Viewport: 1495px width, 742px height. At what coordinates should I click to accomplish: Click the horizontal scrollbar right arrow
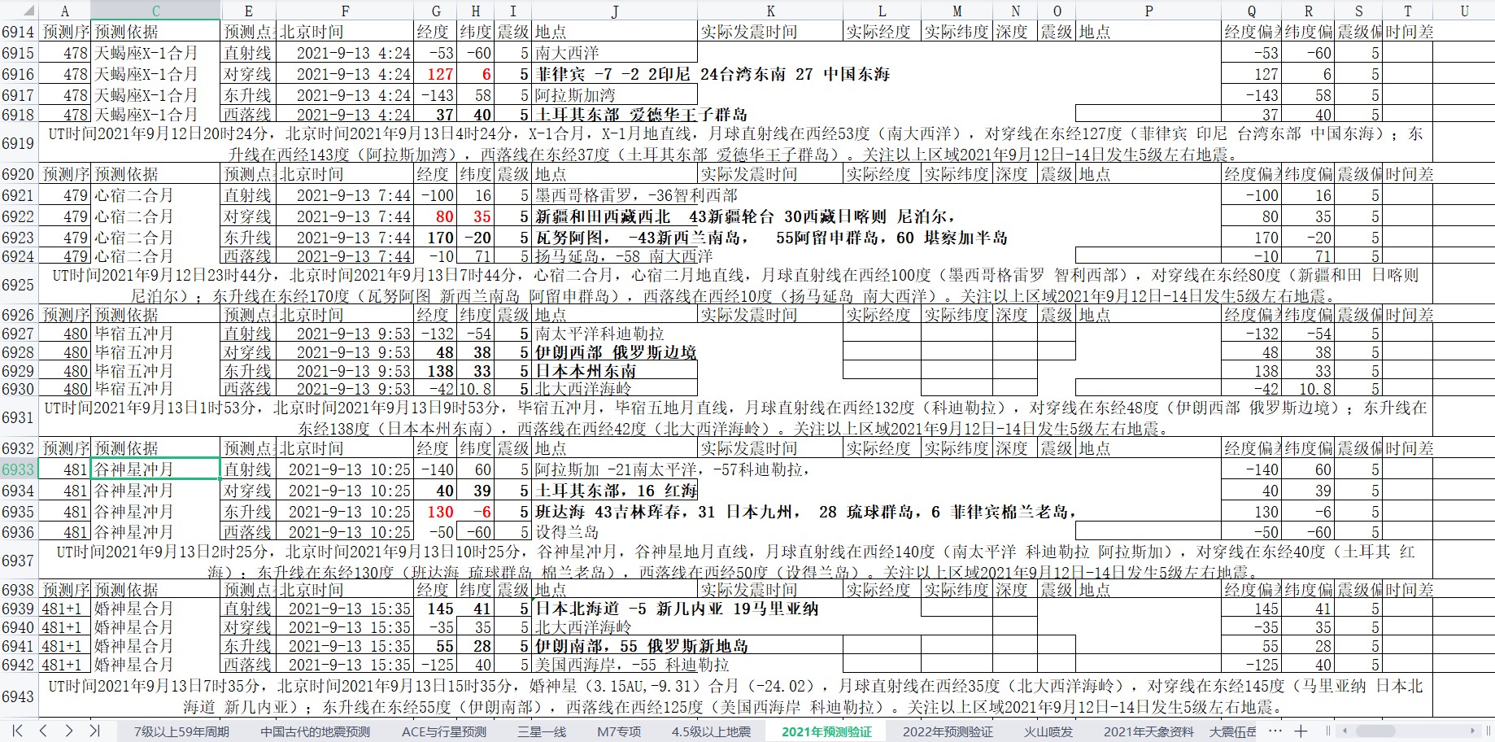[1472, 731]
